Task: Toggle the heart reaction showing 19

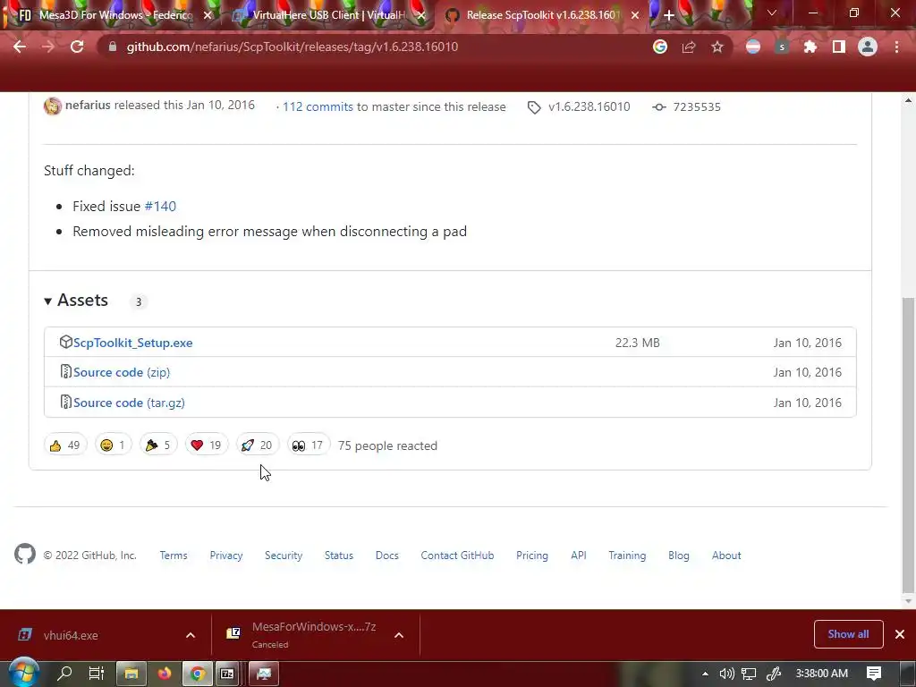Action: [207, 445]
